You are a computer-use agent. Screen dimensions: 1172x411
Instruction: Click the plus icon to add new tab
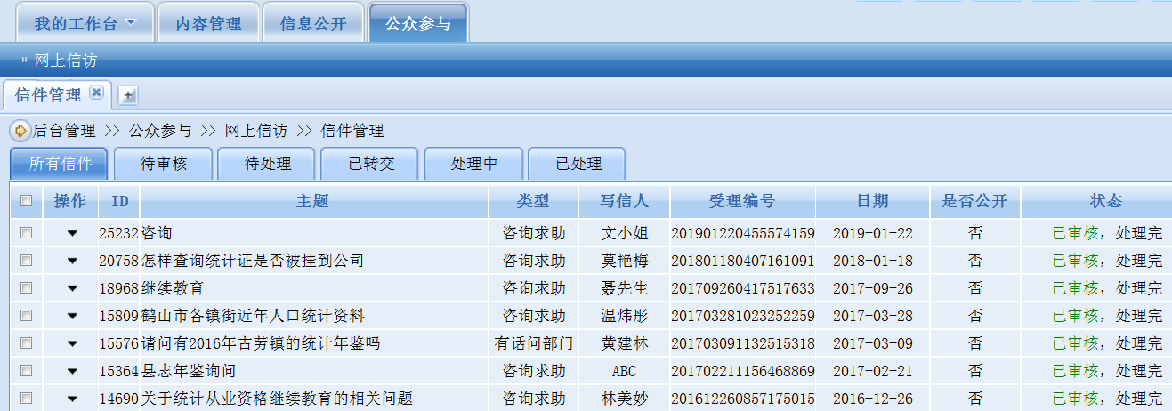click(127, 95)
